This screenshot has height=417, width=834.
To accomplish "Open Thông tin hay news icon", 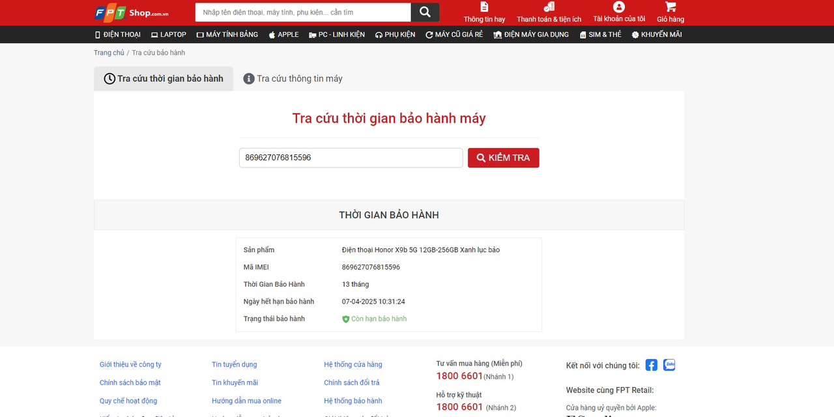I will (x=484, y=7).
